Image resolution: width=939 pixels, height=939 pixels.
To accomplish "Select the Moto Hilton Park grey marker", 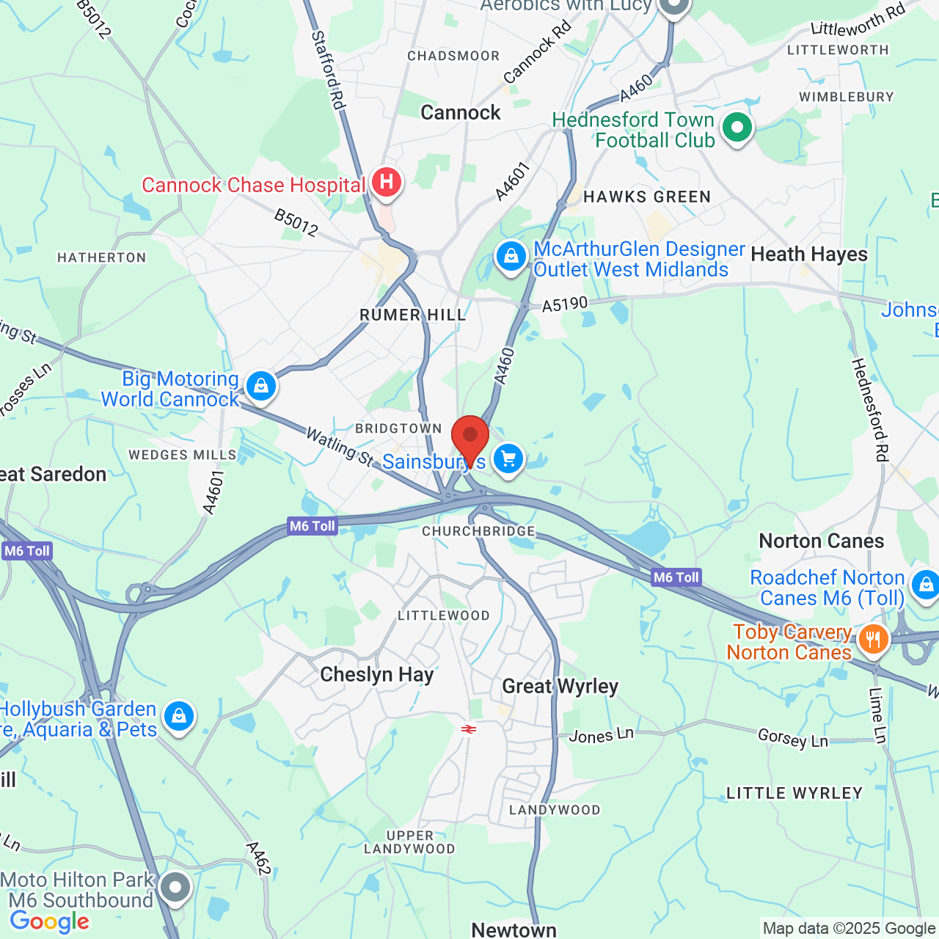I will click(175, 888).
